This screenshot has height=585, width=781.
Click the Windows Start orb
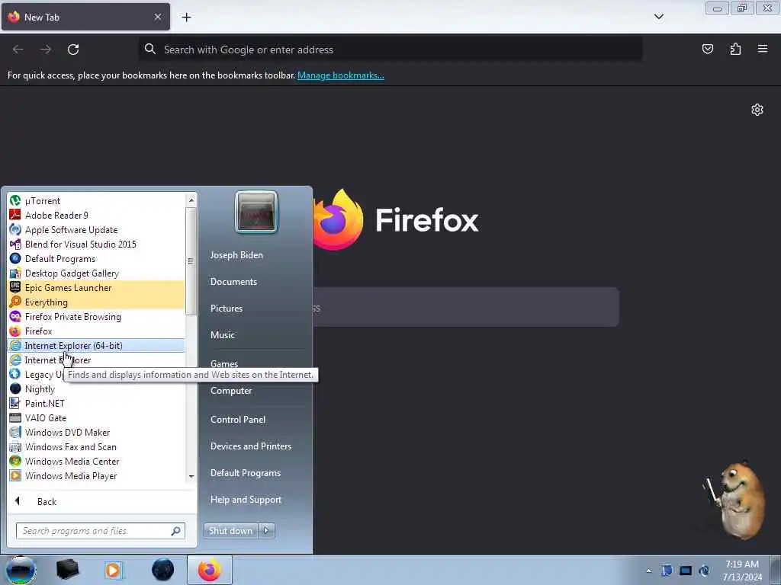coord(21,570)
